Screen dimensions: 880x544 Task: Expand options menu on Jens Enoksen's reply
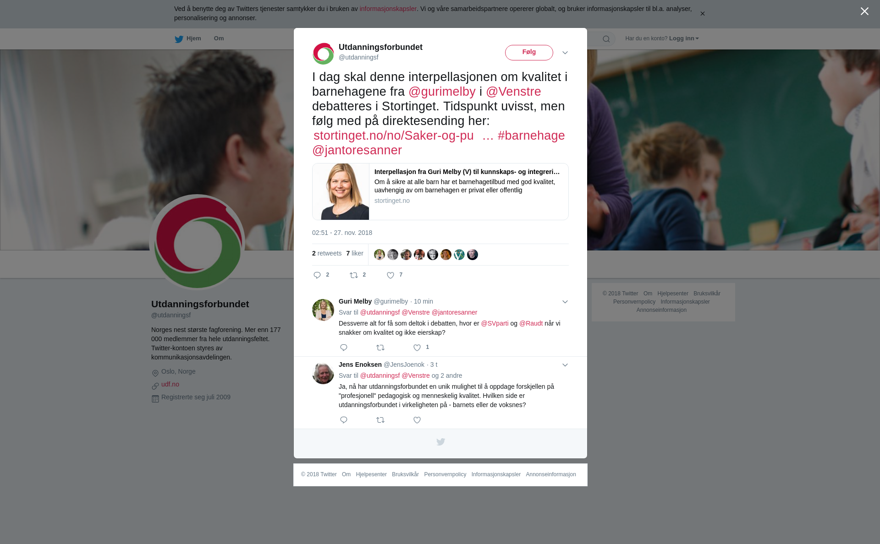pyautogui.click(x=565, y=365)
